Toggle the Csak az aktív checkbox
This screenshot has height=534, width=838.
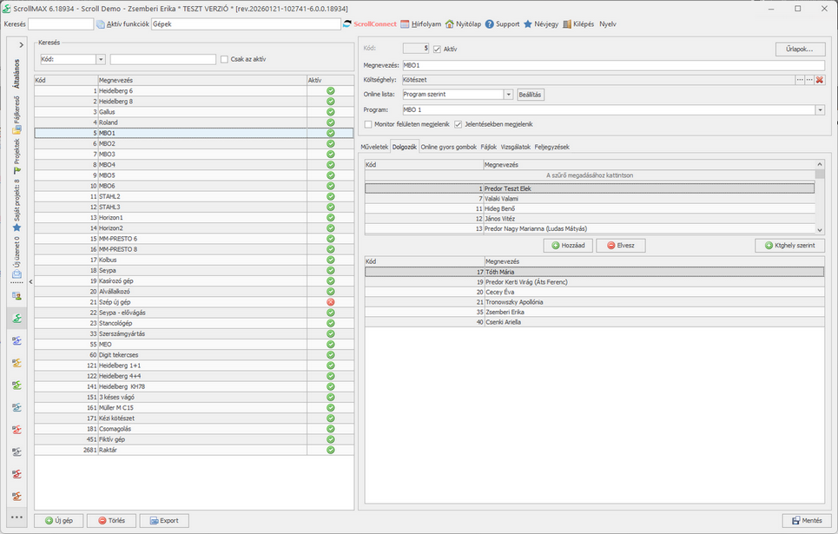pyautogui.click(x=224, y=59)
